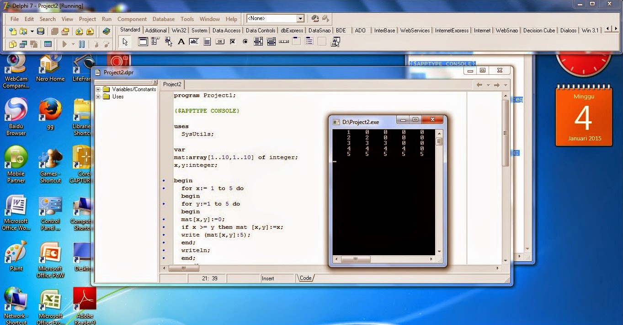The image size is (623, 325).
Task: Open the Database menu
Action: (x=164, y=19)
